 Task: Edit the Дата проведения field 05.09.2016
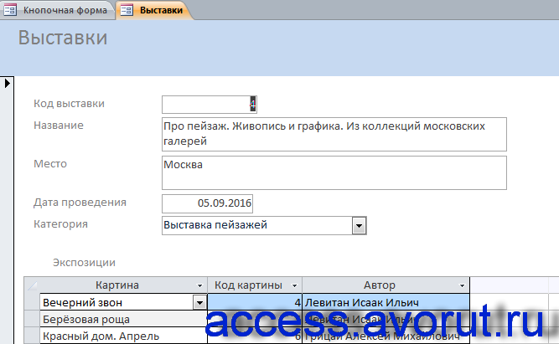[x=207, y=203]
